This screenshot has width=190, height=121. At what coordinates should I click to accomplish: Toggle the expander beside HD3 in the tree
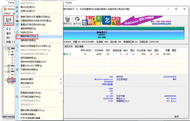(x=5, y=80)
